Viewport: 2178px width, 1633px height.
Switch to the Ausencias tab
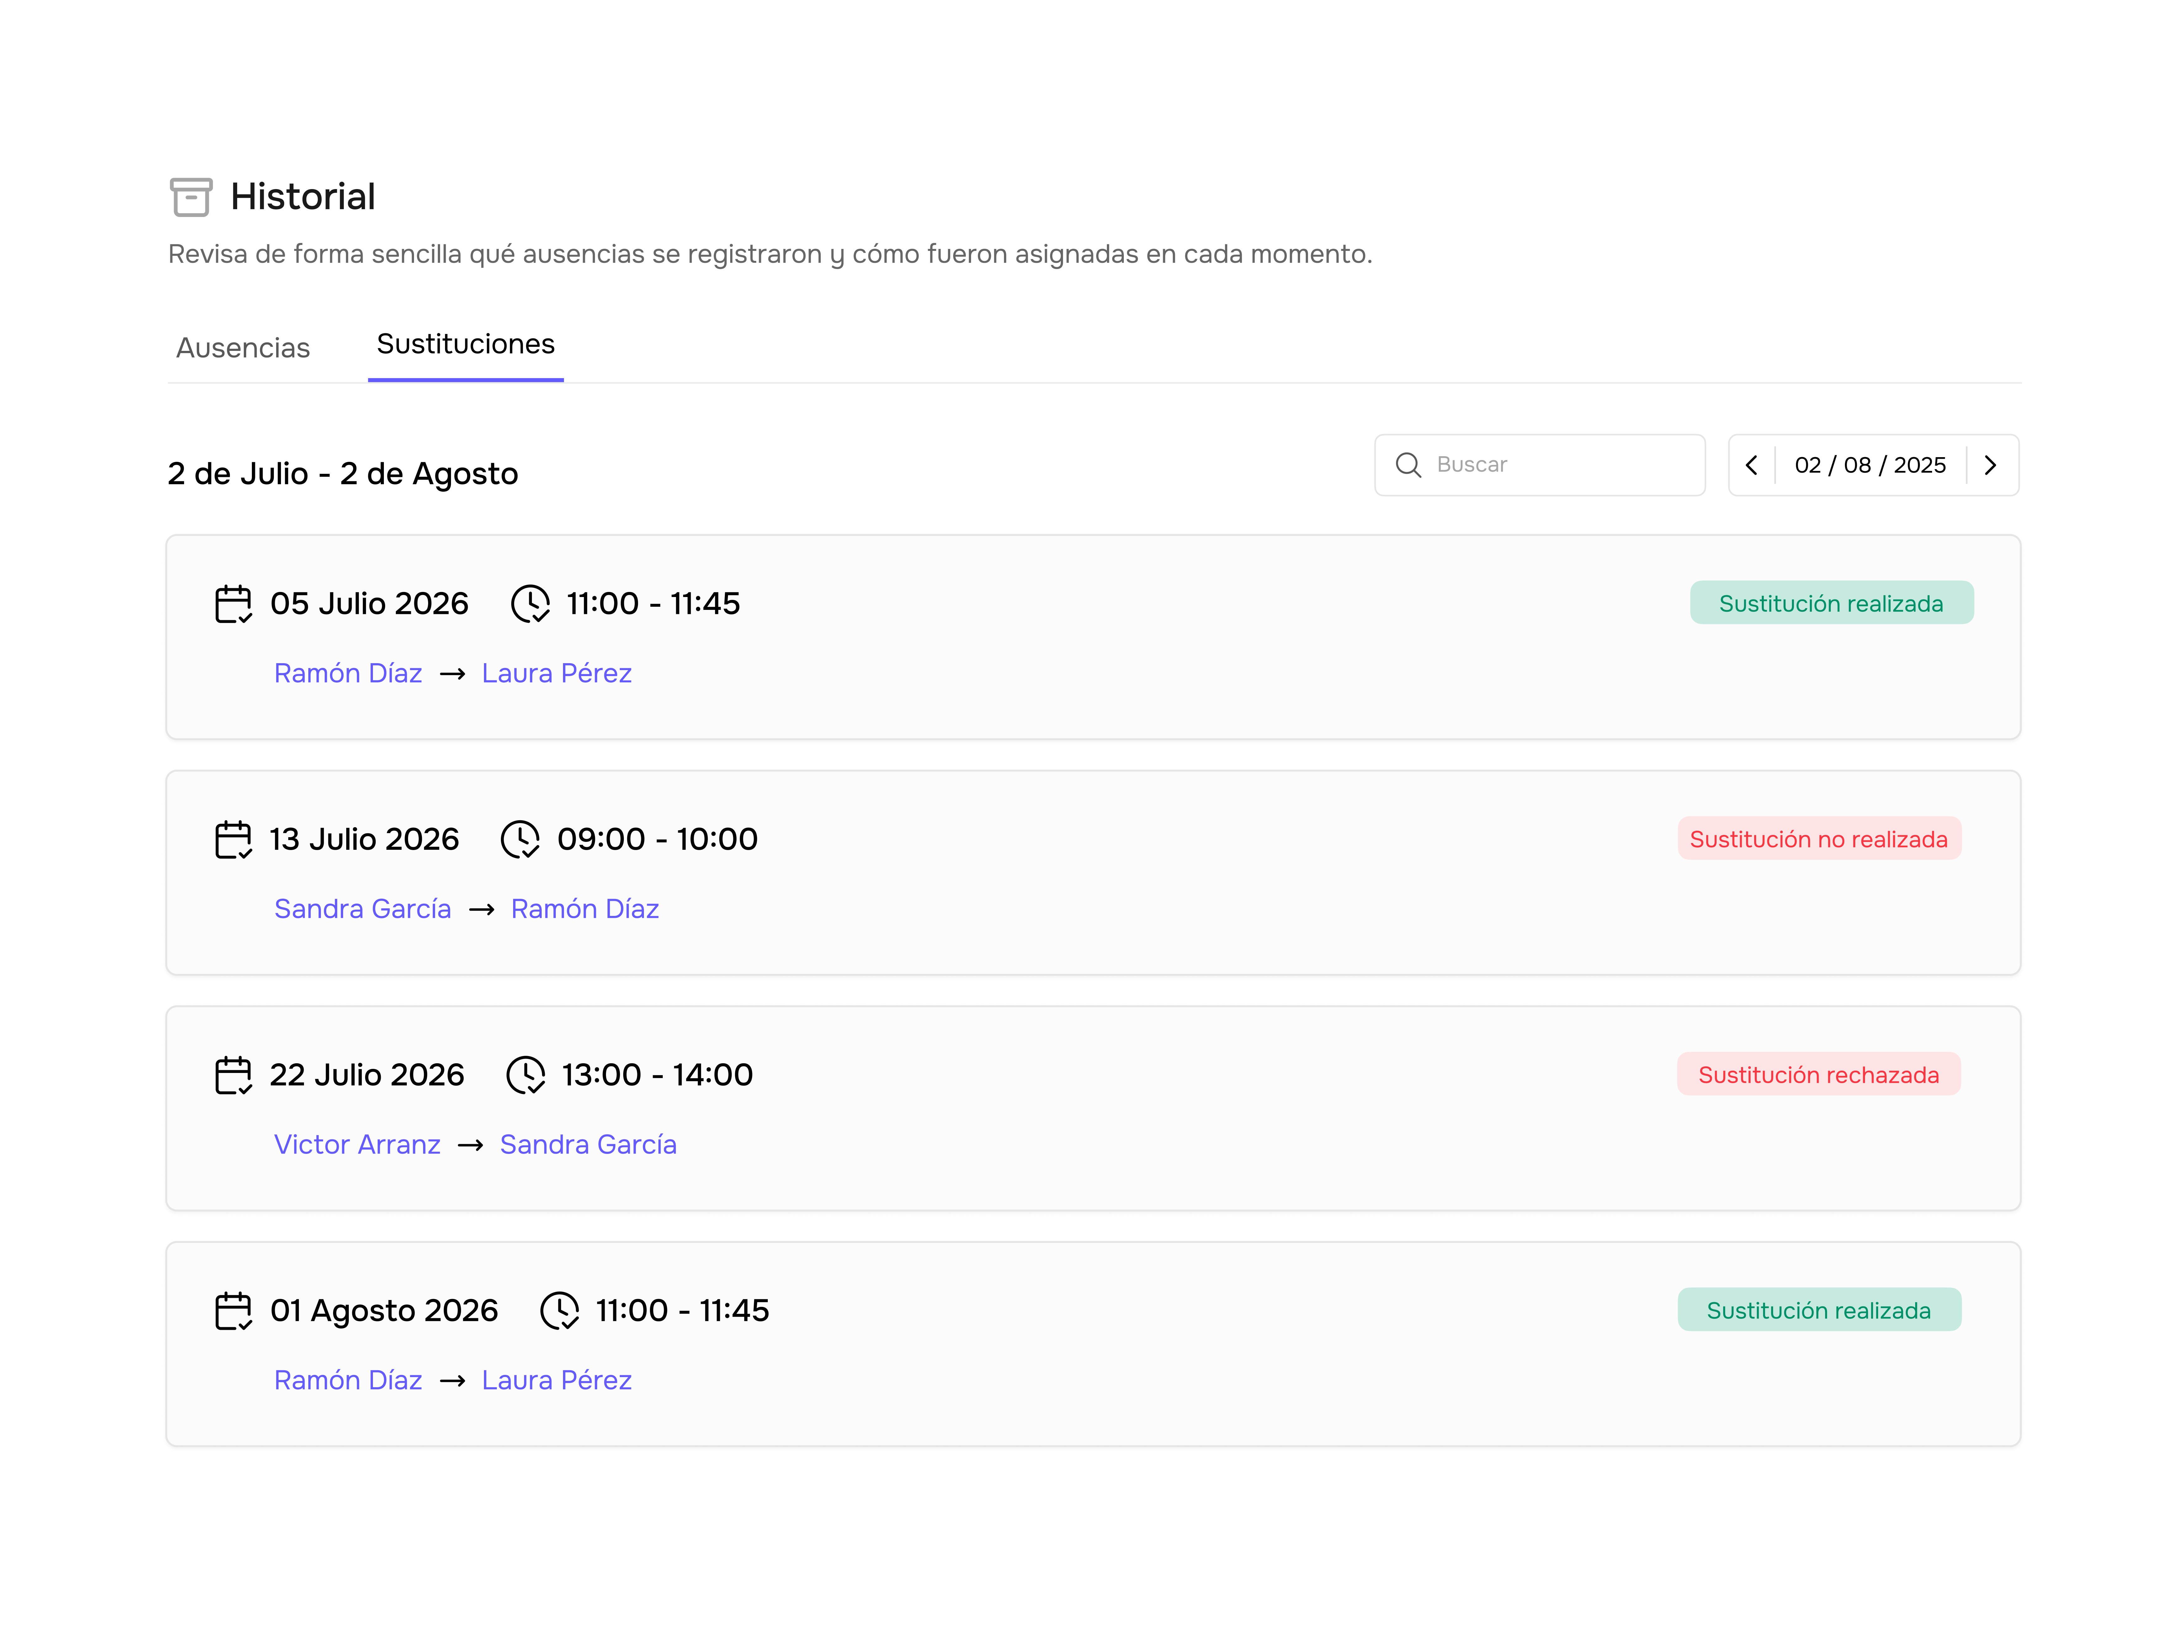(243, 347)
